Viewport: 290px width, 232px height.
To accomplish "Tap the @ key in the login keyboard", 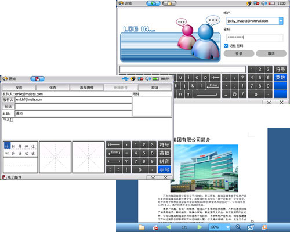I will (x=234, y=94).
